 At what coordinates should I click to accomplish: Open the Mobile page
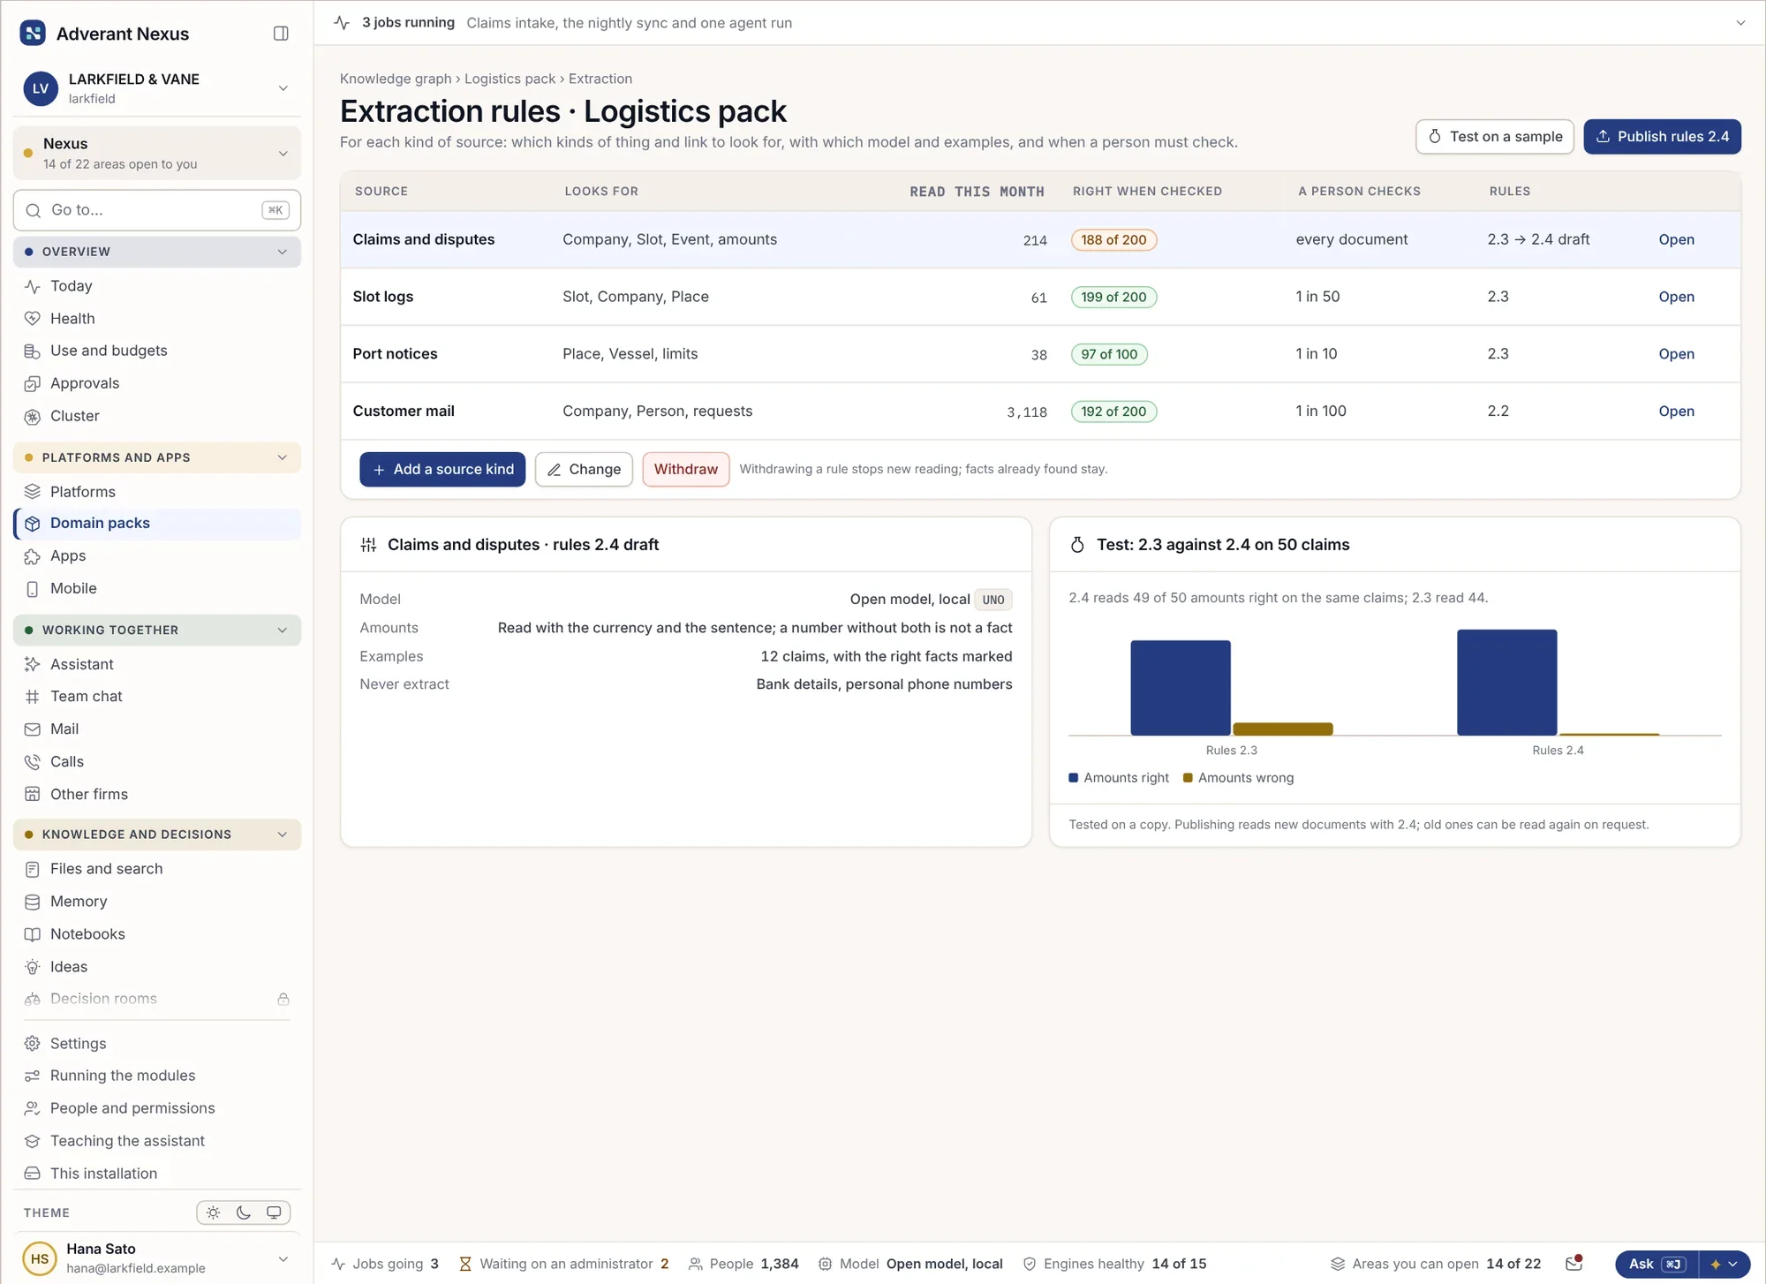click(x=73, y=589)
